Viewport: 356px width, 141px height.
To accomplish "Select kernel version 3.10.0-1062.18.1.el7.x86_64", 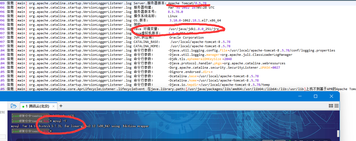I will [x=195, y=20].
